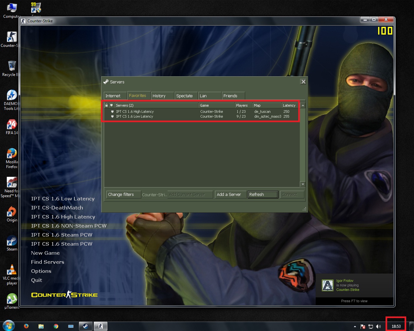Refresh the server list

(x=263, y=194)
